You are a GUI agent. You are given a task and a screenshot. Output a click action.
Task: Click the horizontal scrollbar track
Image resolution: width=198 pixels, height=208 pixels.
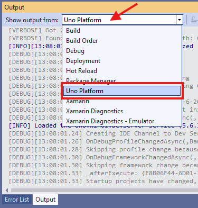(x=104, y=190)
